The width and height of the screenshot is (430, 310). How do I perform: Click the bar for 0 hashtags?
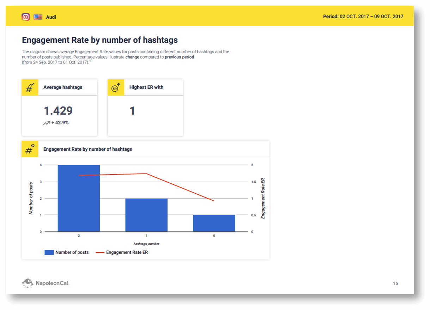click(x=214, y=223)
